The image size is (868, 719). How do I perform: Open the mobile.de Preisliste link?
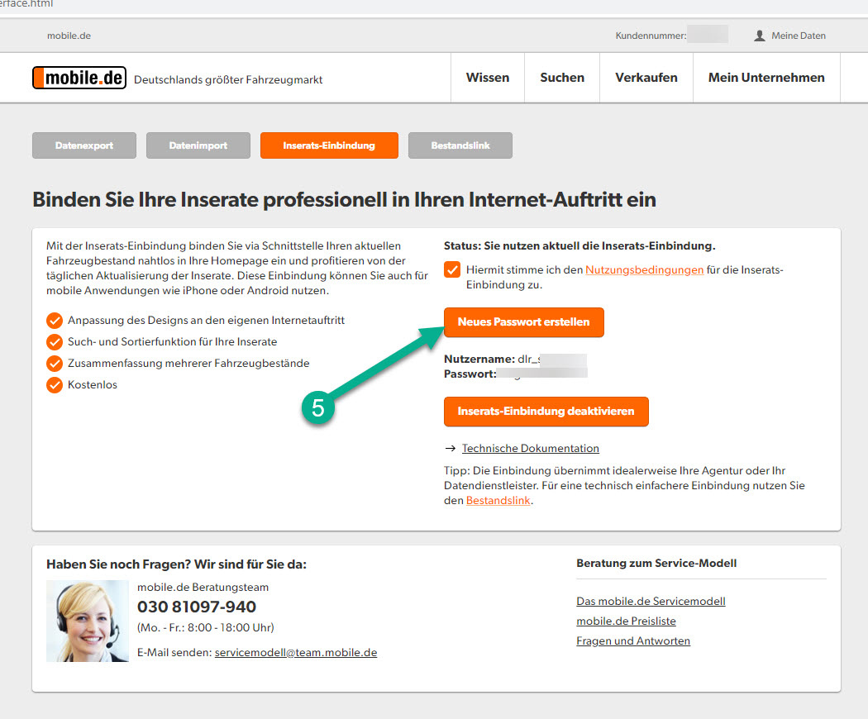[x=626, y=621]
